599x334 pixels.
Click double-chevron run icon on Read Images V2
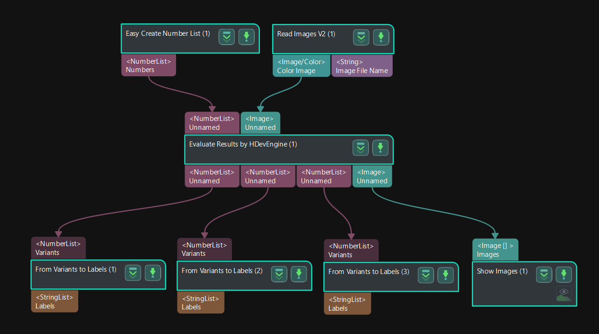(361, 37)
